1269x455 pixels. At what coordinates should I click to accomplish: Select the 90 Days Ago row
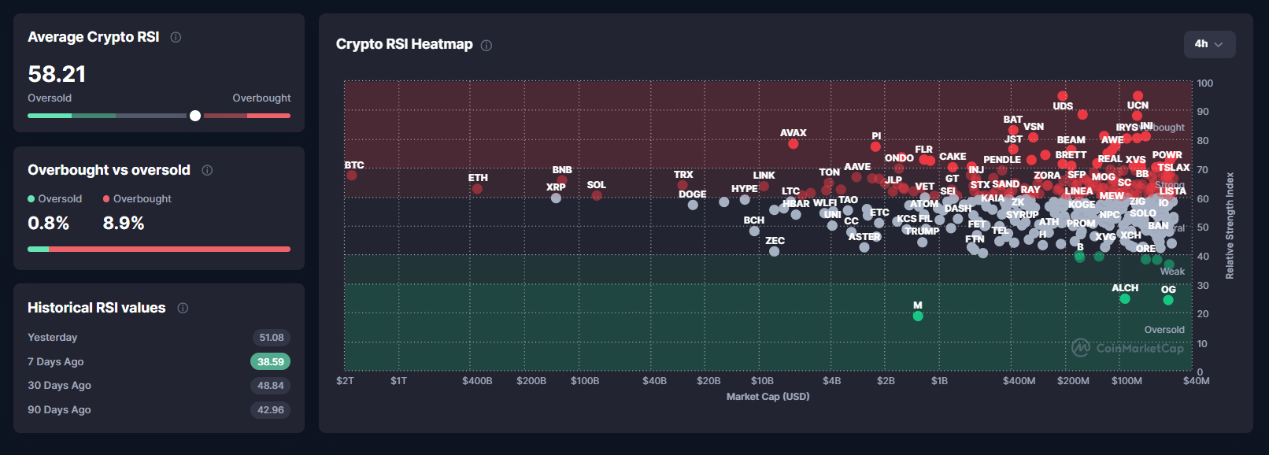(x=157, y=409)
